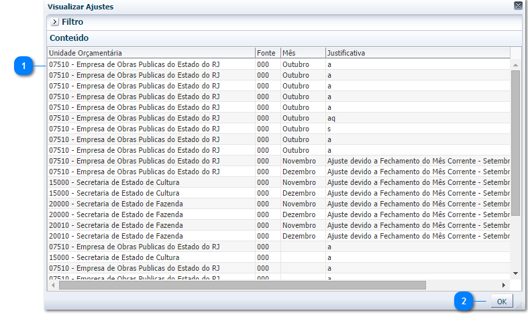Screen dimensions: 528x315
Task: Expand the Filtro section arrow
Action: 55,22
